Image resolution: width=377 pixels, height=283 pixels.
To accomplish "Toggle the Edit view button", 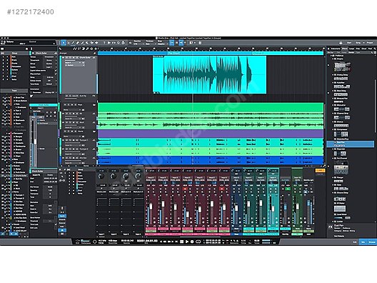I will (355, 242).
